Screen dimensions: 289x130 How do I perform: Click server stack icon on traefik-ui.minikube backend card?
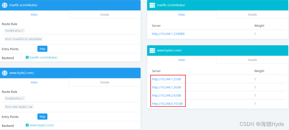coord(152,5)
